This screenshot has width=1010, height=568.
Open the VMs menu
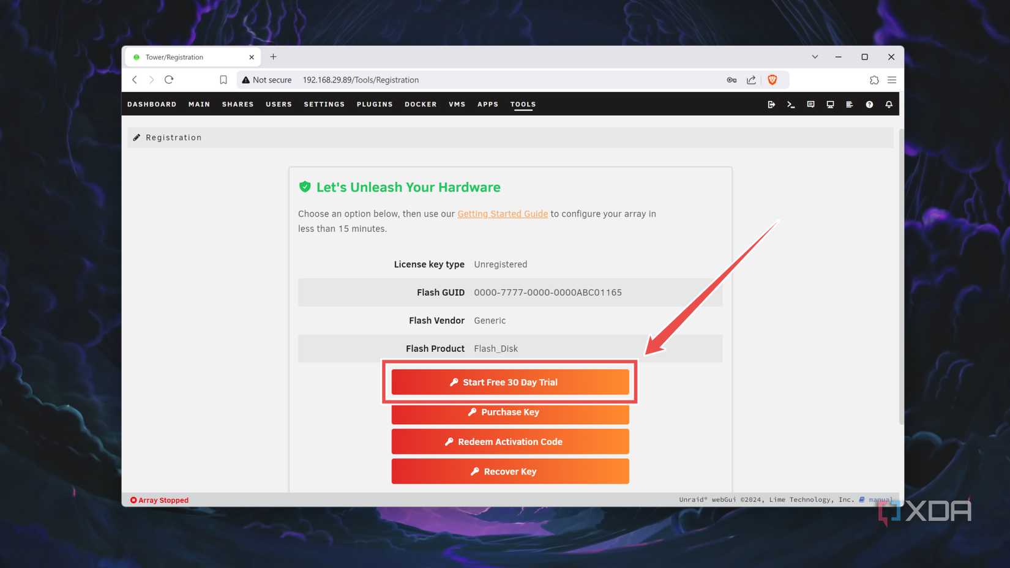pyautogui.click(x=457, y=105)
